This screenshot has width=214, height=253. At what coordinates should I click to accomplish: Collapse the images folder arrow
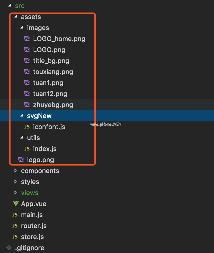[22, 28]
